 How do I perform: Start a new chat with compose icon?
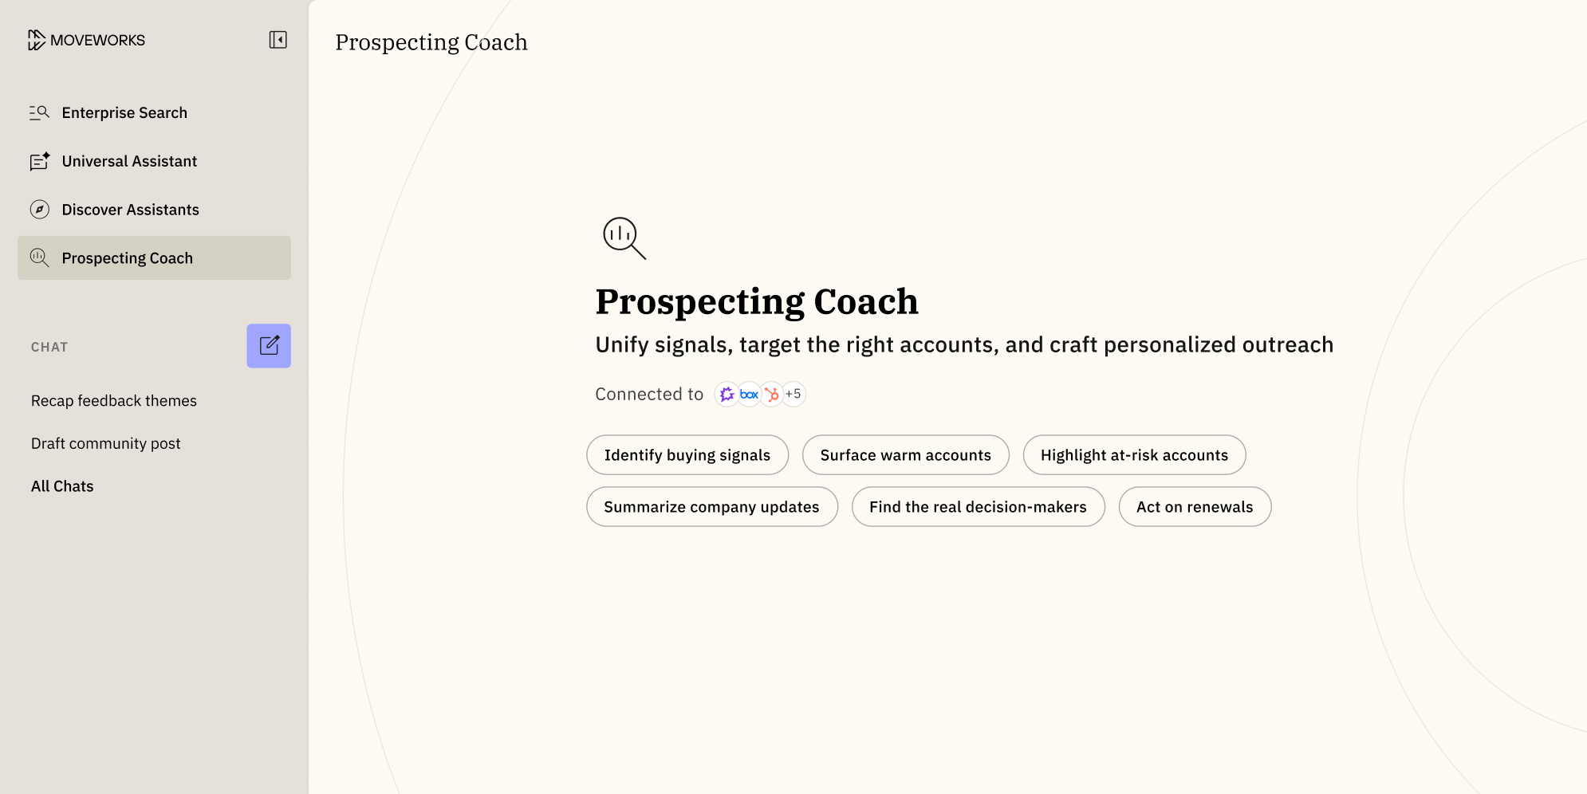click(x=269, y=346)
